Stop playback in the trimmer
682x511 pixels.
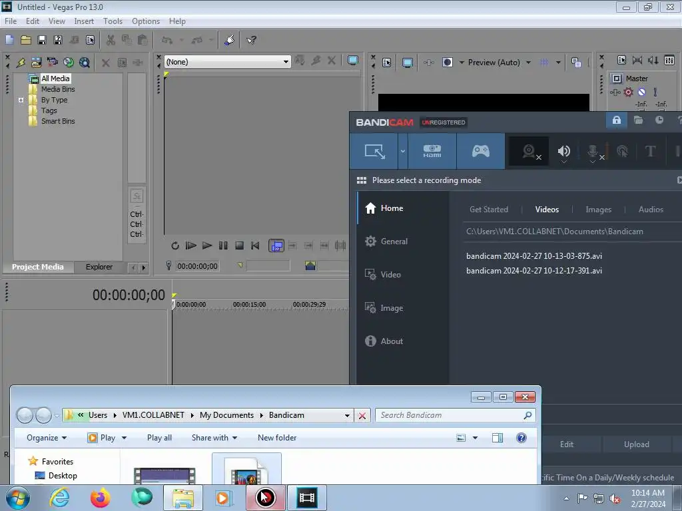click(x=239, y=246)
